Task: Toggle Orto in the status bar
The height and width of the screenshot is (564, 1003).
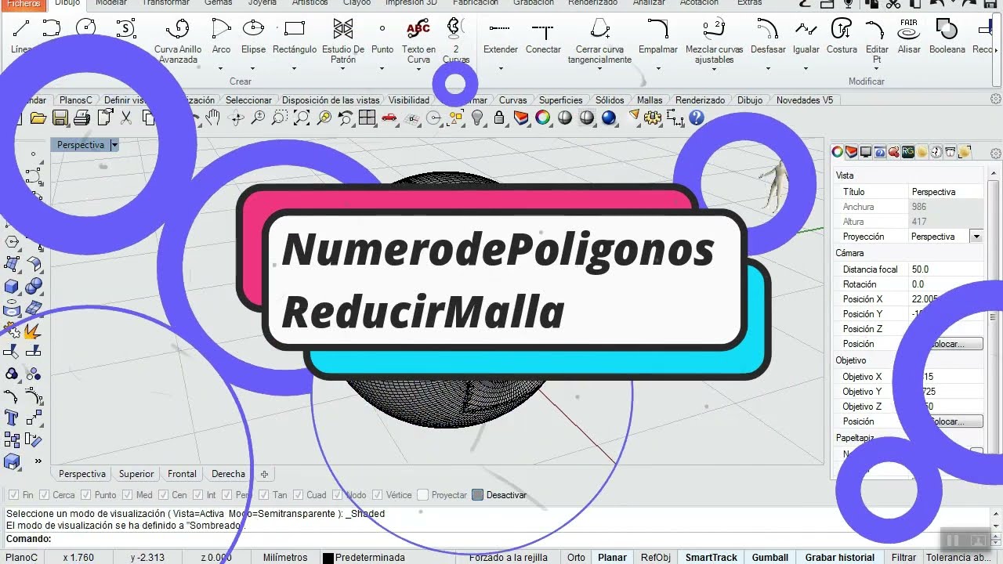Action: (x=576, y=558)
